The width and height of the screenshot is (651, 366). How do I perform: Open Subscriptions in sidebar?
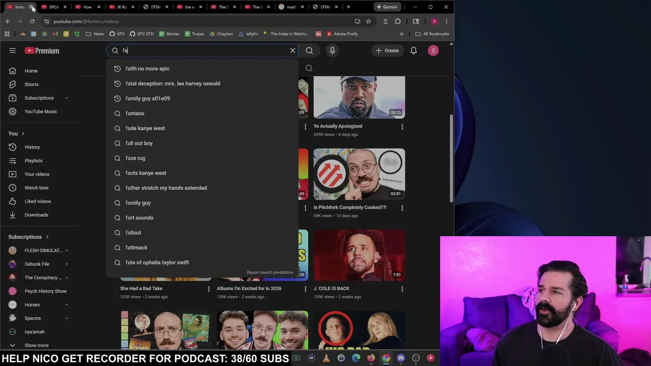tap(39, 98)
